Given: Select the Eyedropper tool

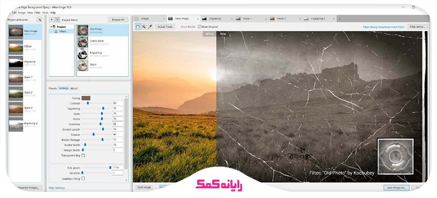Looking at the screenshot, I should tap(150, 27).
